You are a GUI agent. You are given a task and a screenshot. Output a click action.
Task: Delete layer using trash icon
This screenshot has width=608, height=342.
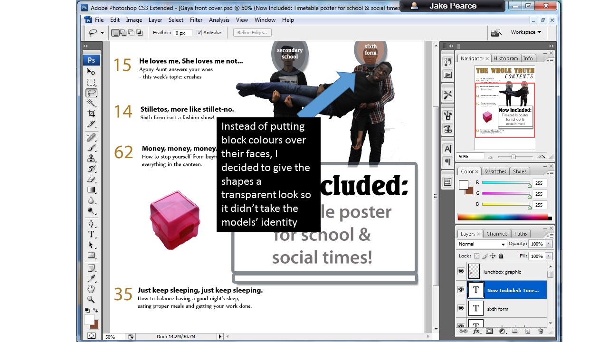pos(541,331)
